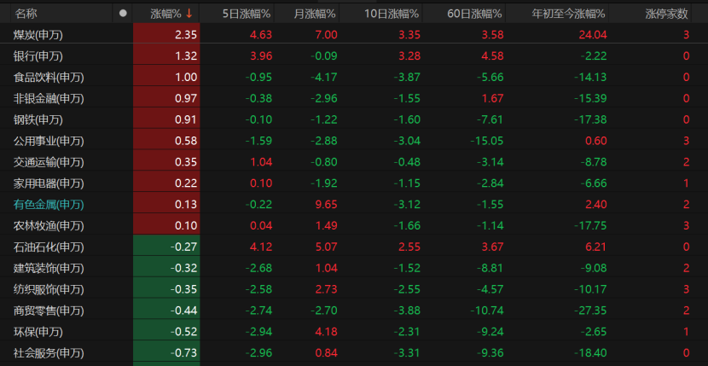Click the -0.73 cell for 社会服务
This screenshot has height=366, width=708.
(x=166, y=353)
